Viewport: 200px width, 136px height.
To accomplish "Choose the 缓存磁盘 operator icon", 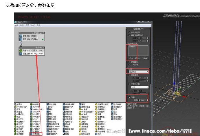I will tap(112, 117).
